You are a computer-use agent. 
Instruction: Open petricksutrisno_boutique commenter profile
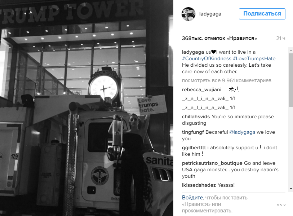coord(212,163)
